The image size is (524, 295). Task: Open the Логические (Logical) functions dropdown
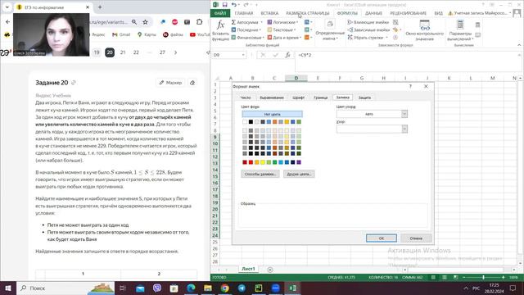282,22
